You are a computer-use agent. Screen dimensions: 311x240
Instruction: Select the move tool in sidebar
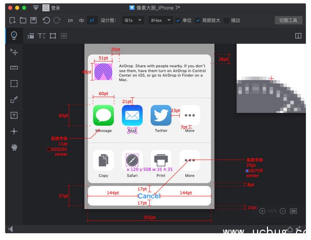(x=14, y=52)
